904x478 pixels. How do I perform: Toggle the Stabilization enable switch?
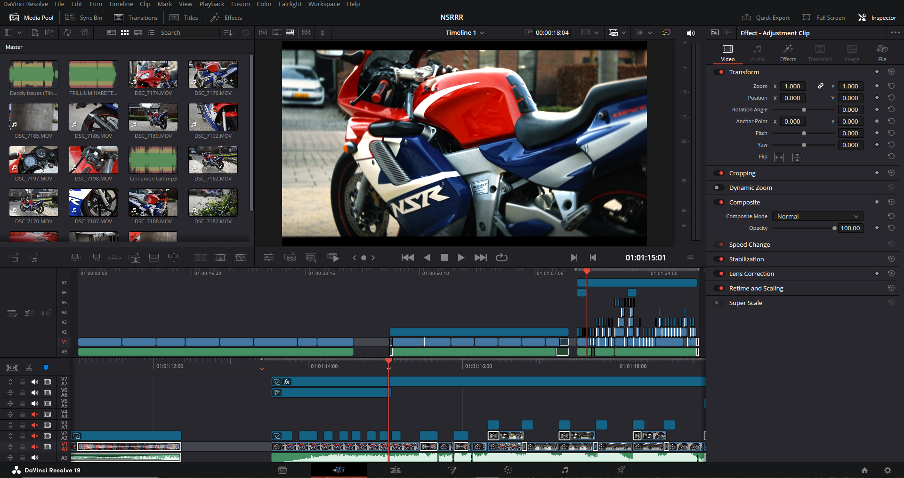coord(719,259)
